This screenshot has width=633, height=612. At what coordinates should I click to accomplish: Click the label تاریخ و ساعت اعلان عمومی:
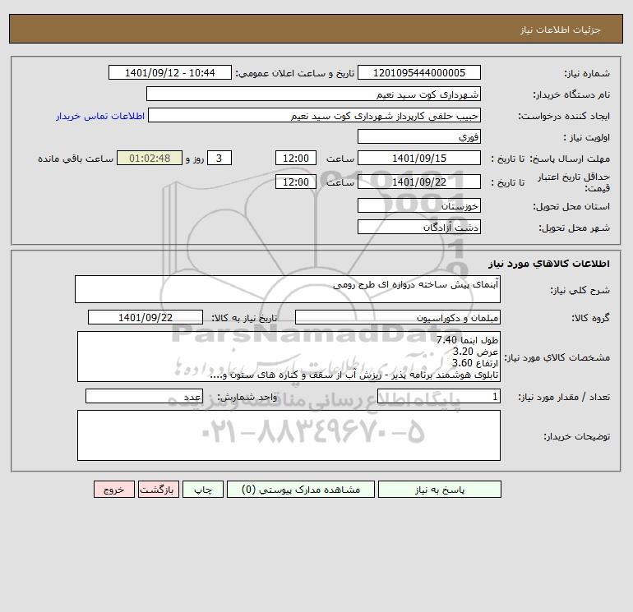[x=294, y=73]
